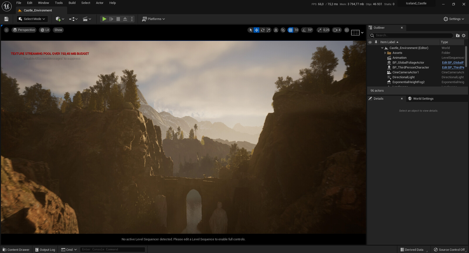Click the Show viewport flags button
Image resolution: width=469 pixels, height=253 pixels.
coord(58,30)
